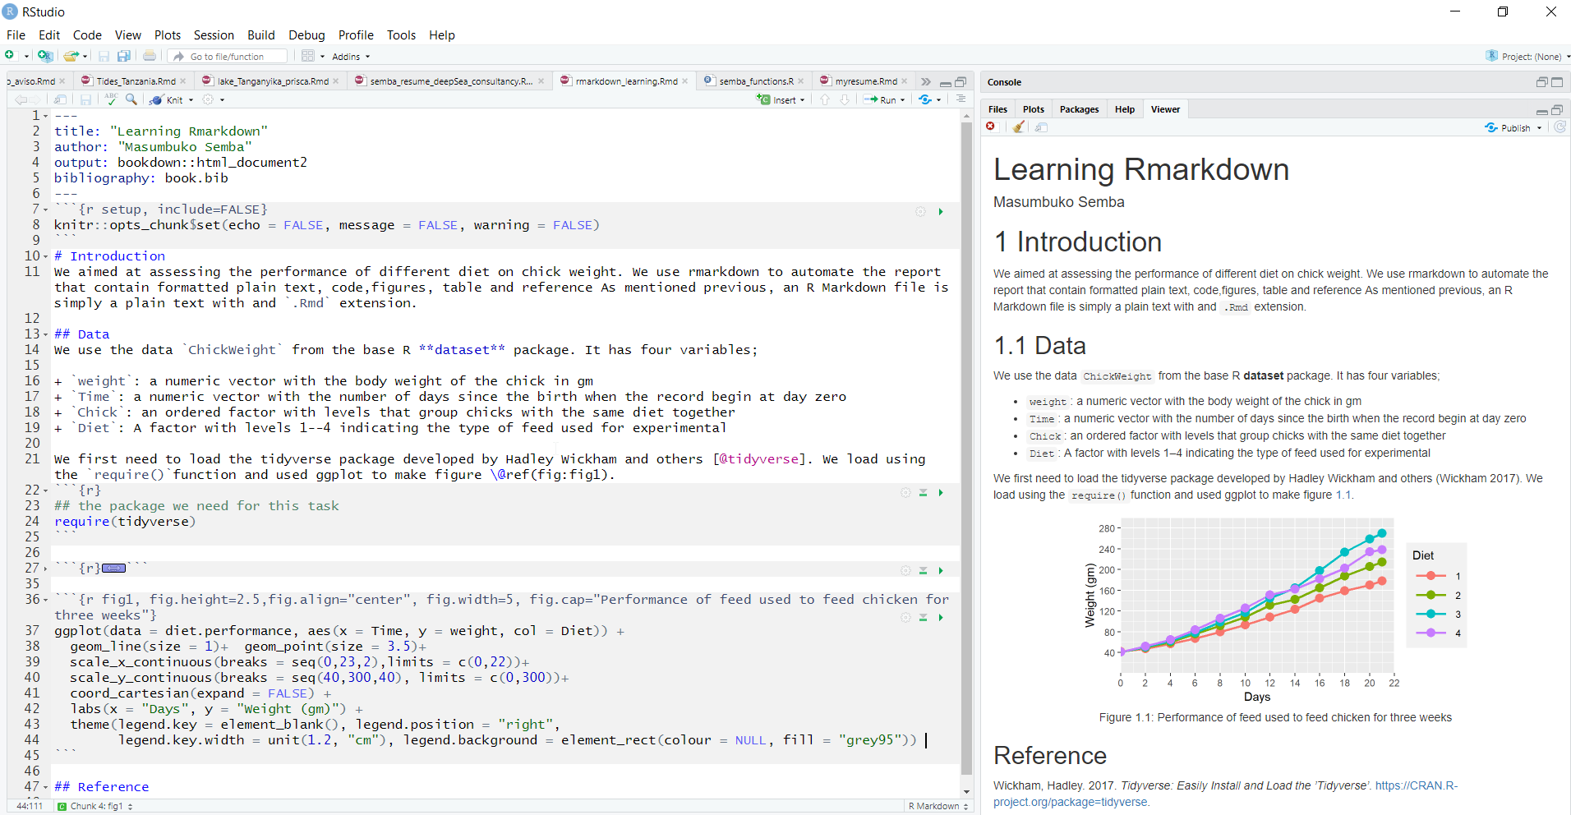This screenshot has height=815, width=1571.
Task: Click the spell check ABC icon
Action: pos(111,99)
